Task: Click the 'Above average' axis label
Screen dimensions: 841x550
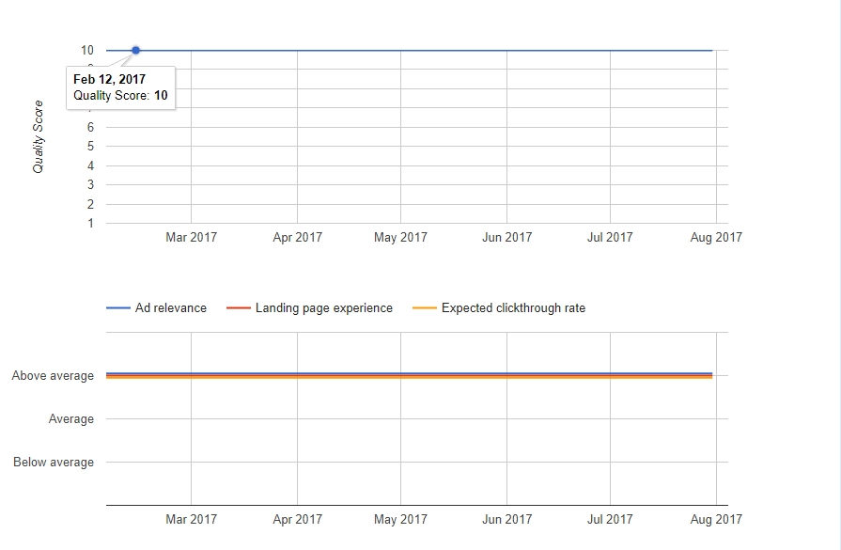Action: coord(53,376)
